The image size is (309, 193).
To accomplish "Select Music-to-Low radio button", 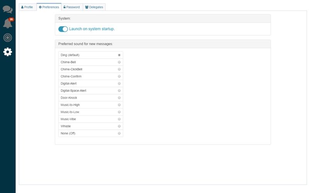I will tap(119, 112).
